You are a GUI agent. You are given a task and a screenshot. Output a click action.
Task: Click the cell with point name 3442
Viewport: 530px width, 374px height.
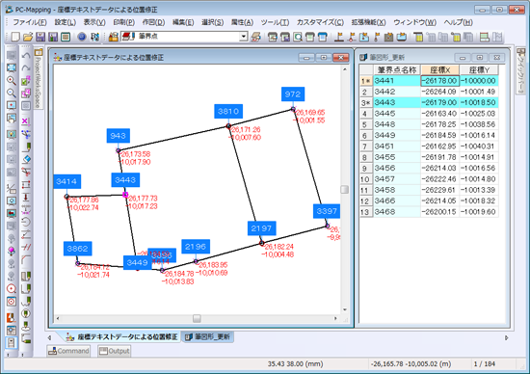pyautogui.click(x=397, y=92)
